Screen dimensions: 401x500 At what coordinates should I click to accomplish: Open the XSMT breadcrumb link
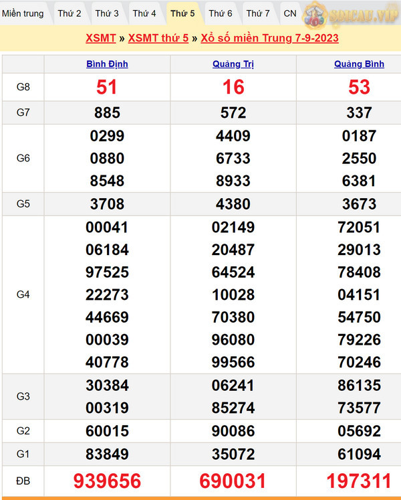tap(101, 38)
